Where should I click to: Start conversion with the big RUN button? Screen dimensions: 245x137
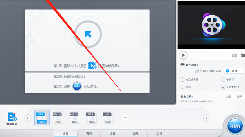(x=235, y=126)
